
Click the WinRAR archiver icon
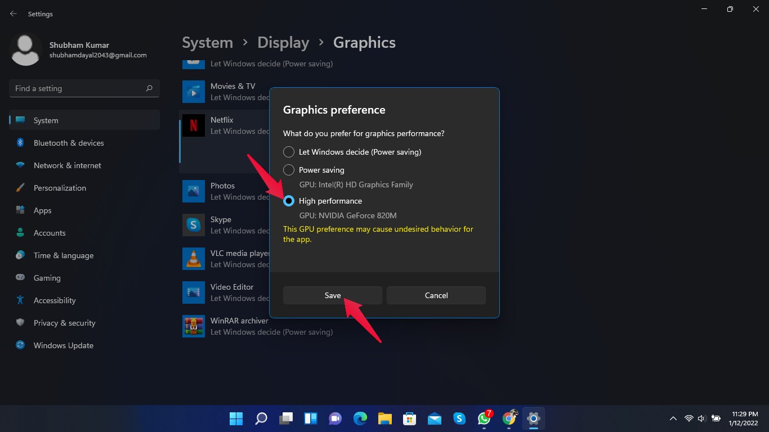[194, 326]
